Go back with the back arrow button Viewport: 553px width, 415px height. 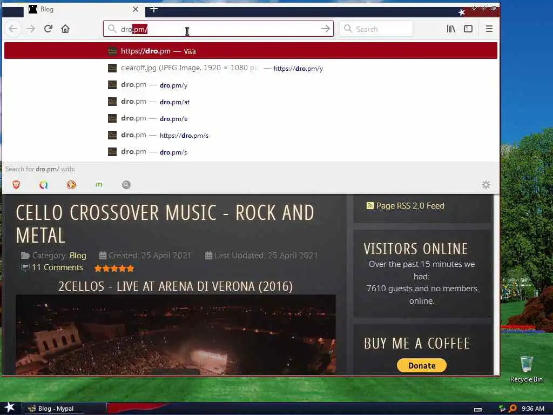13,29
